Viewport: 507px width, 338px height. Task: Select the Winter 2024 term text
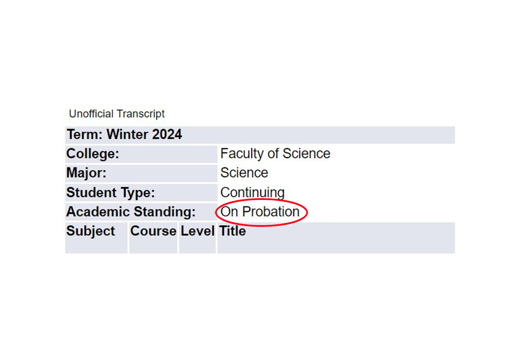tap(144, 135)
